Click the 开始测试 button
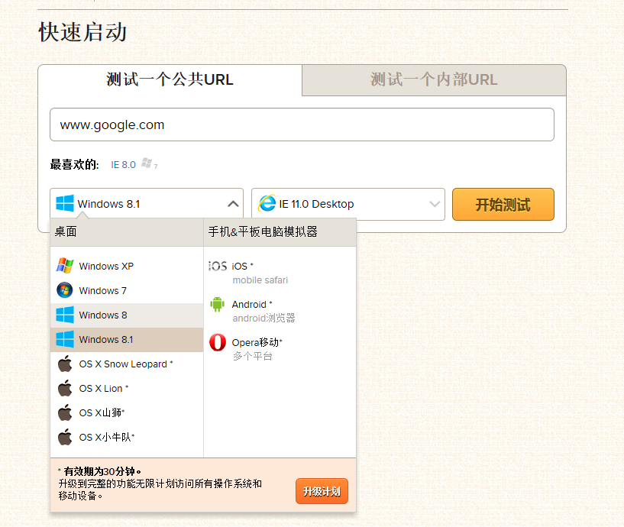Screen dimensions: 624x527 click(503, 205)
